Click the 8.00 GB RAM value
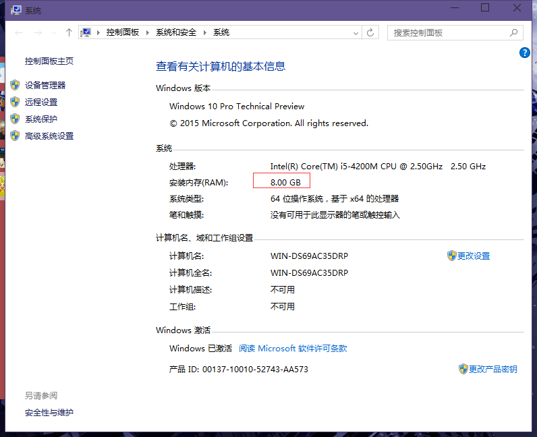The image size is (537, 437). pyautogui.click(x=285, y=183)
